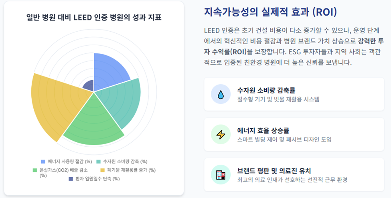Click the water drop icon

(x=221, y=94)
